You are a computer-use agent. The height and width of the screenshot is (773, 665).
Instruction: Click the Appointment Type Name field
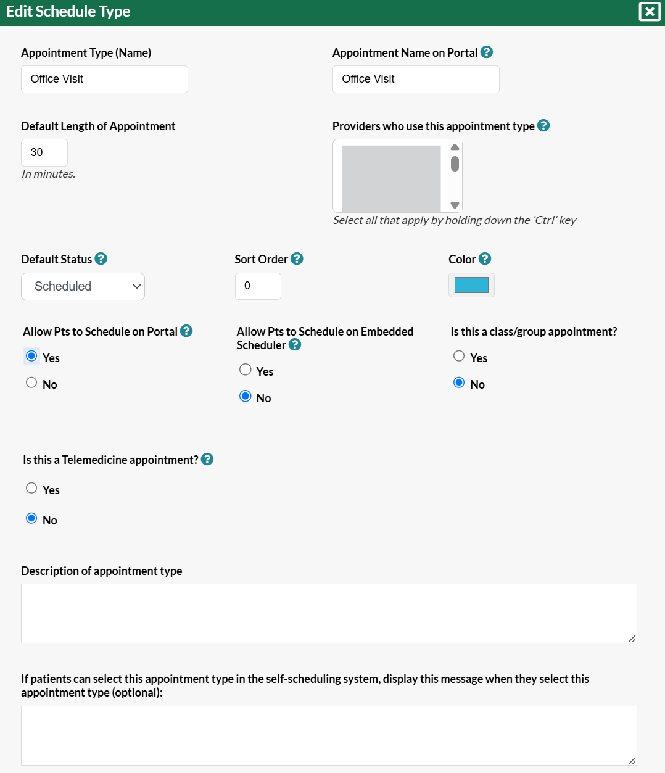tap(104, 80)
